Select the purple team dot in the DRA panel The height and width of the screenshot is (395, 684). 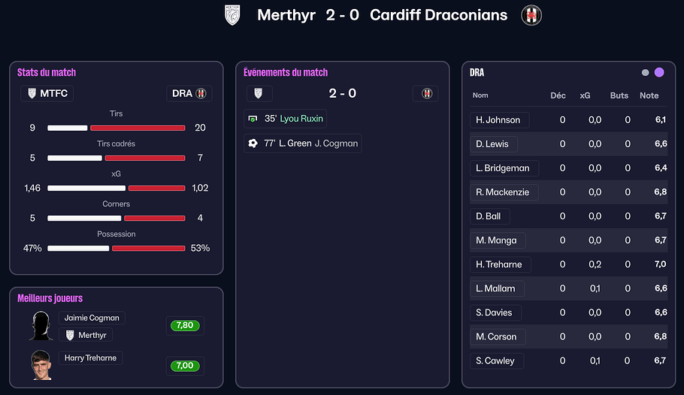[659, 73]
